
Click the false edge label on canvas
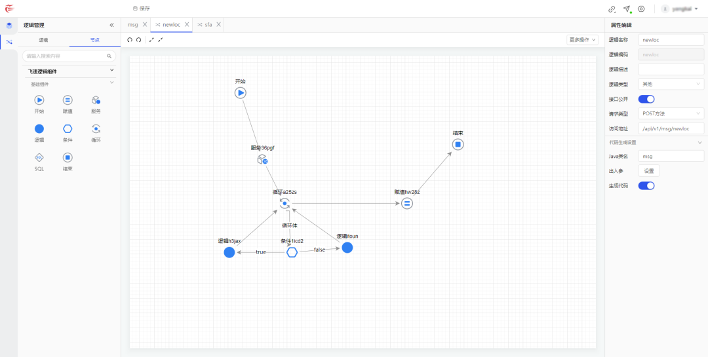coord(320,250)
